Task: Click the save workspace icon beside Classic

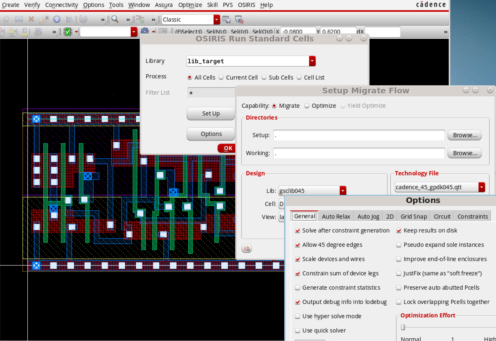Action: pos(226,19)
